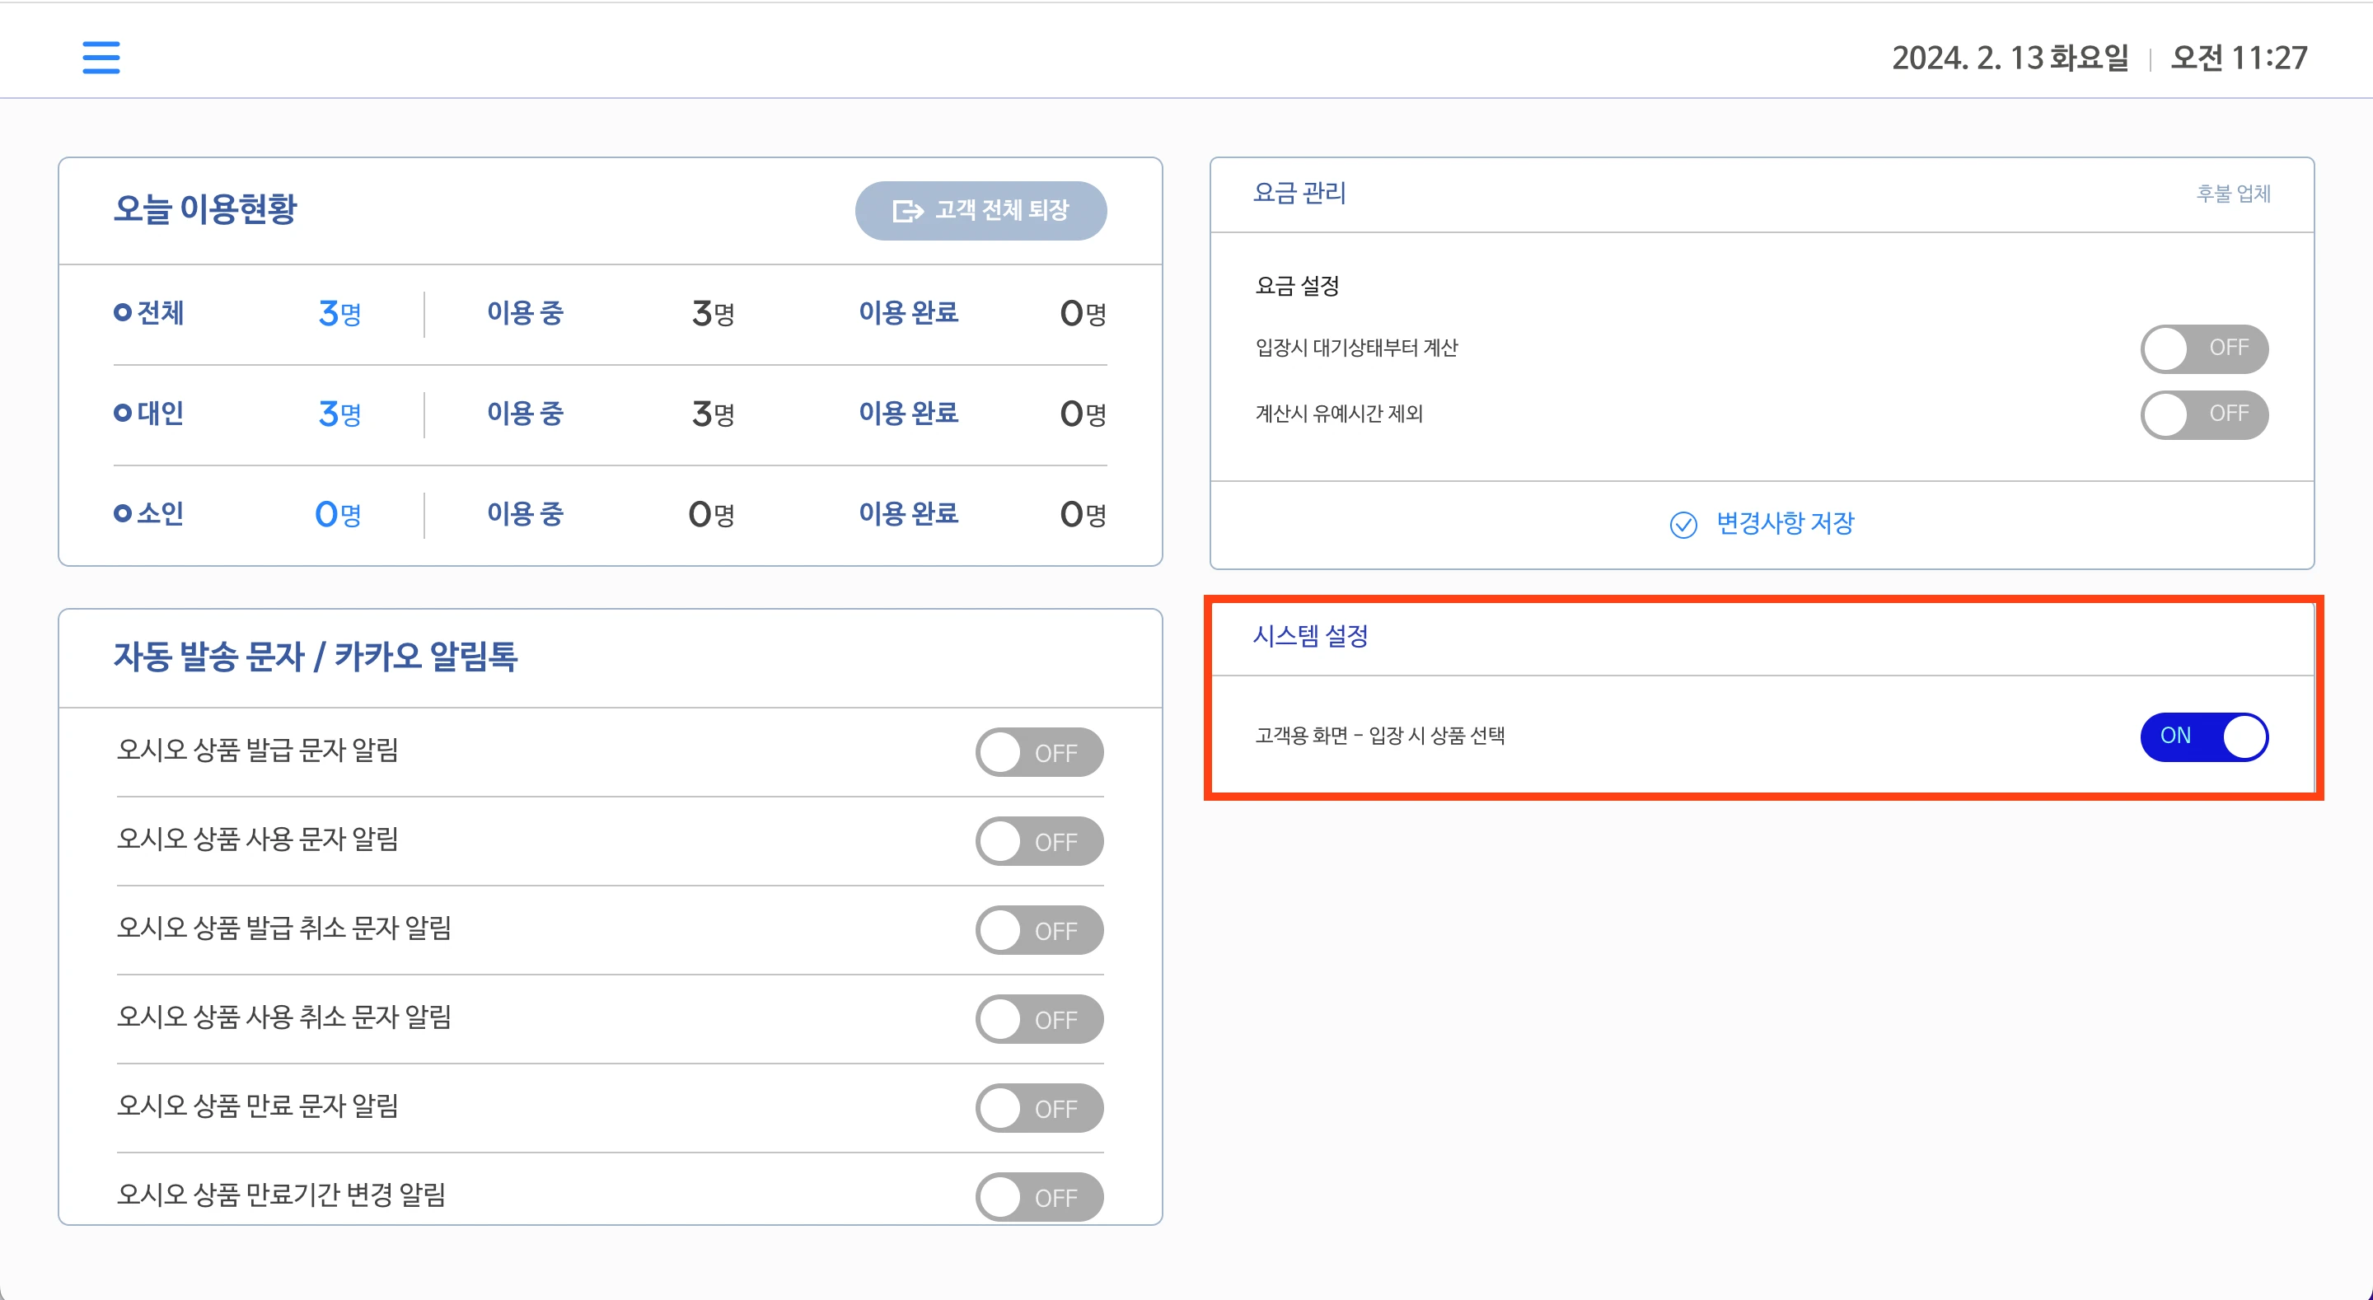Click the 요금 설정 label
2373x1300 pixels.
click(x=1297, y=286)
